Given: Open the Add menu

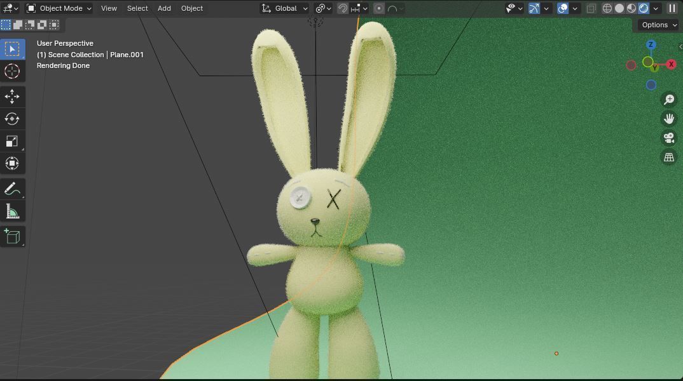Looking at the screenshot, I should (164, 8).
